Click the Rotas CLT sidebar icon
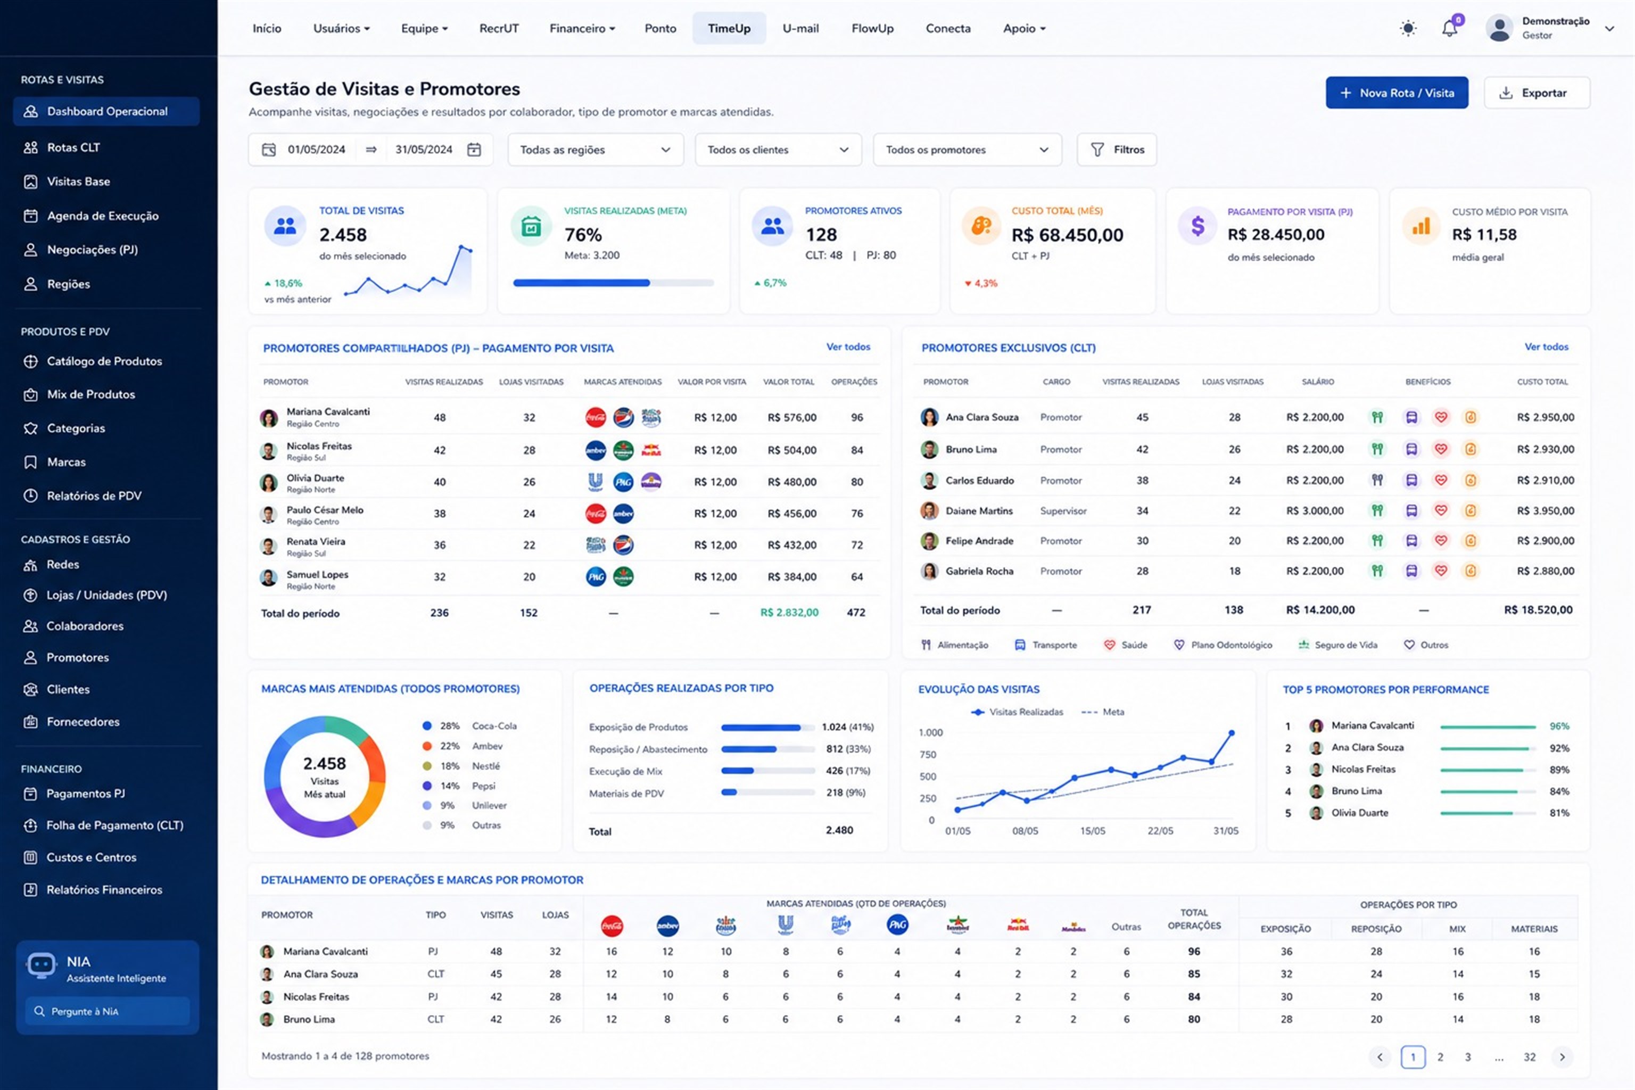The image size is (1635, 1090). (x=30, y=147)
